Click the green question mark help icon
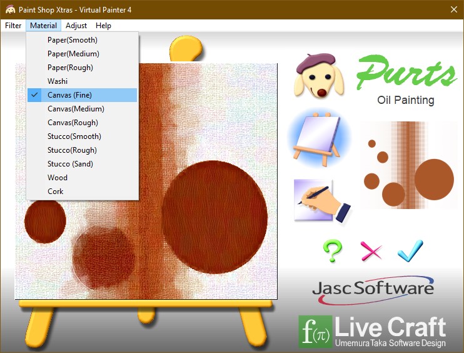 tap(333, 251)
